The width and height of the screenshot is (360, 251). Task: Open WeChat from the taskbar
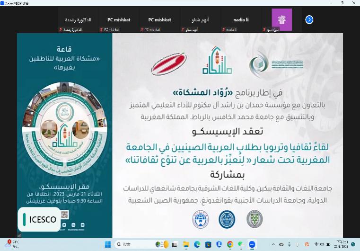click(241, 244)
